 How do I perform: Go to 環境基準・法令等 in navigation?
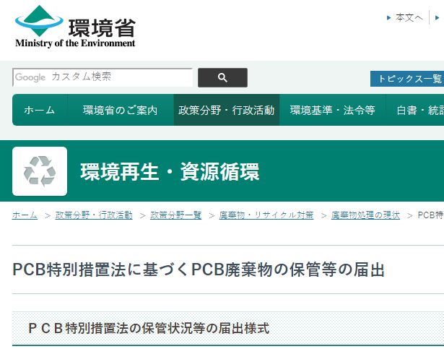pyautogui.click(x=332, y=111)
